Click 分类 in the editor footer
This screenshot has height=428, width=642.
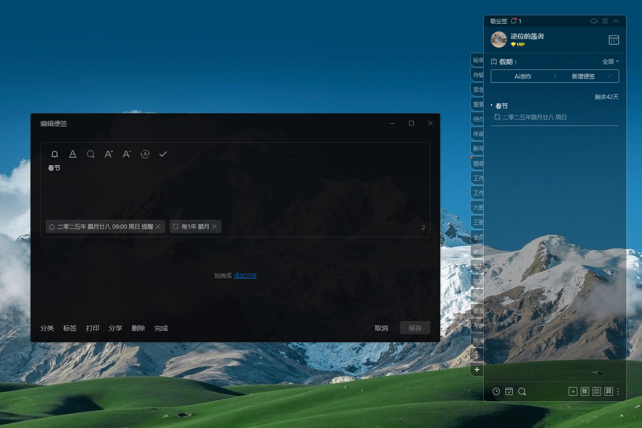point(47,328)
